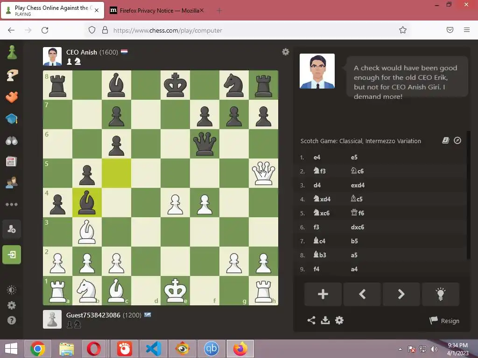Click move 1. e4 in move list
The height and width of the screenshot is (358, 478).
(x=317, y=157)
